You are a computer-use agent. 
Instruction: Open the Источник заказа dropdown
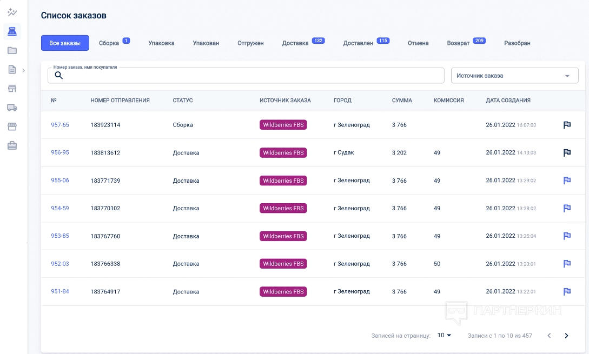point(514,76)
